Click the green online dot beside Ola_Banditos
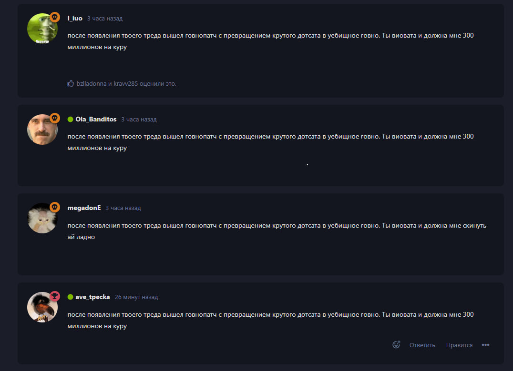513x371 pixels. click(70, 119)
